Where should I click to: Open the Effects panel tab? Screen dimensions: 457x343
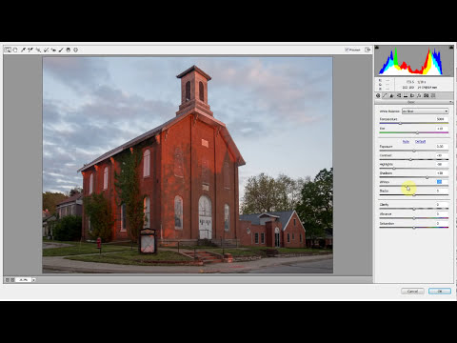coord(419,95)
